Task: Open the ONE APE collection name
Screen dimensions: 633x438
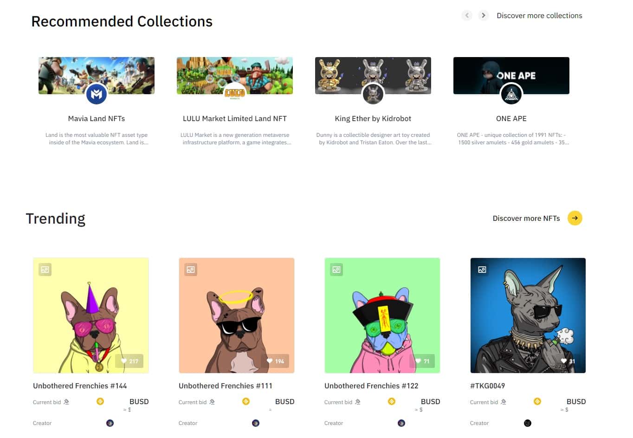Action: pos(511,119)
